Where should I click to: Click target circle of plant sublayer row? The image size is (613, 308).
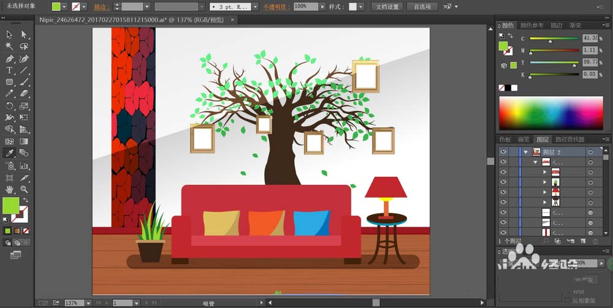[590, 182]
